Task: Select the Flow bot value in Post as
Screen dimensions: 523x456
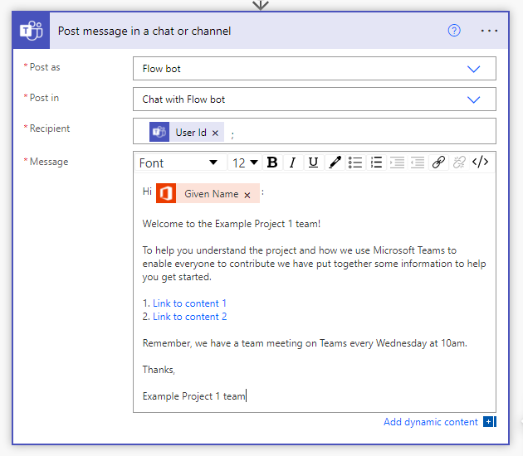Action: [x=161, y=69]
